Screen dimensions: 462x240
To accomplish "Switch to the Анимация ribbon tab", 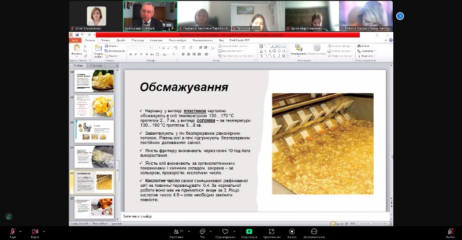I will (x=156, y=40).
